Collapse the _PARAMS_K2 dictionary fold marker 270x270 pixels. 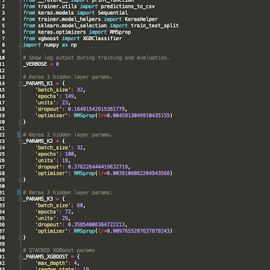click(20, 141)
